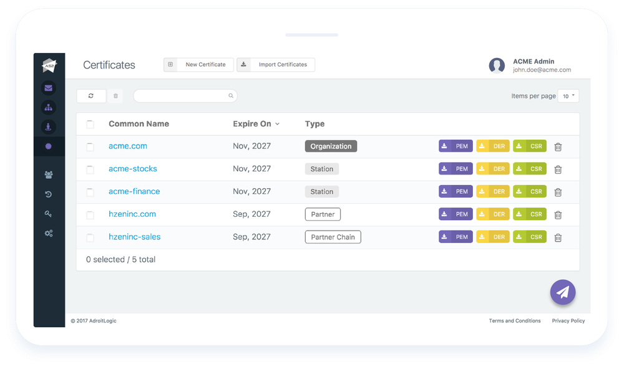Download PEM for hzeninc-sales
The height and width of the screenshot is (369, 624).
pos(456,237)
